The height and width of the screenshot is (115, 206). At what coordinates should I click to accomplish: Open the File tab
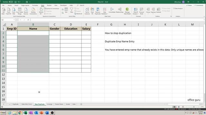(x=3, y=5)
